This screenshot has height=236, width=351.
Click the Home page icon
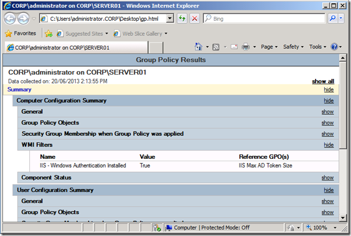pos(198,47)
